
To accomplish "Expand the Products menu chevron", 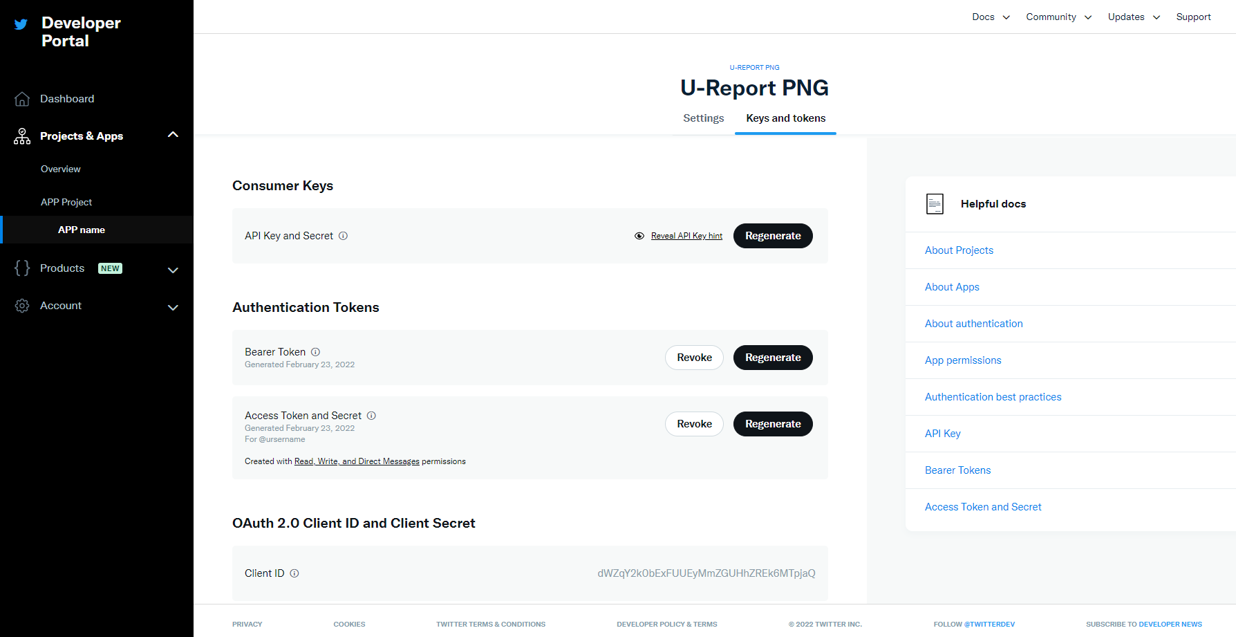I will tap(173, 270).
